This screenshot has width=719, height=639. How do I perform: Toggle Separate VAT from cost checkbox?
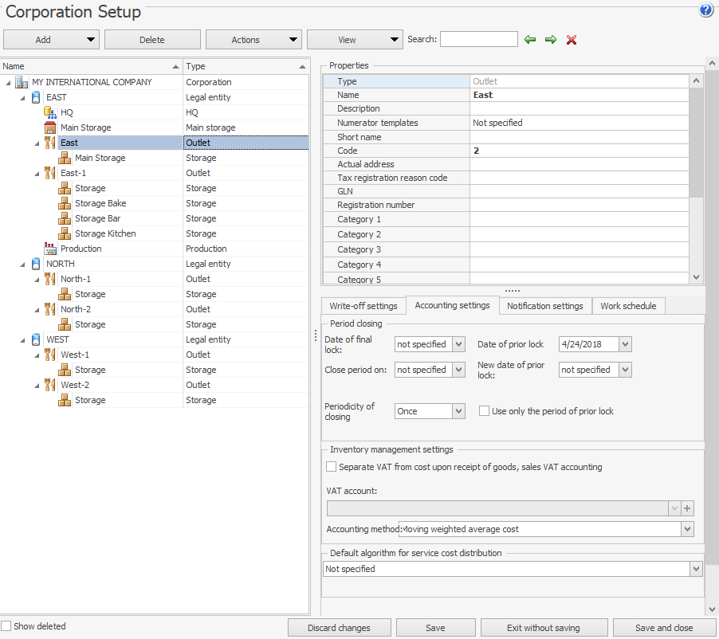(332, 467)
